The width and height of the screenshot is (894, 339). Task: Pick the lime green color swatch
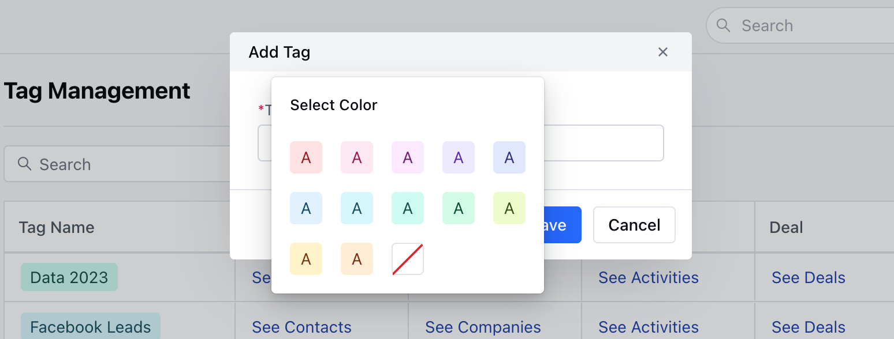(509, 208)
